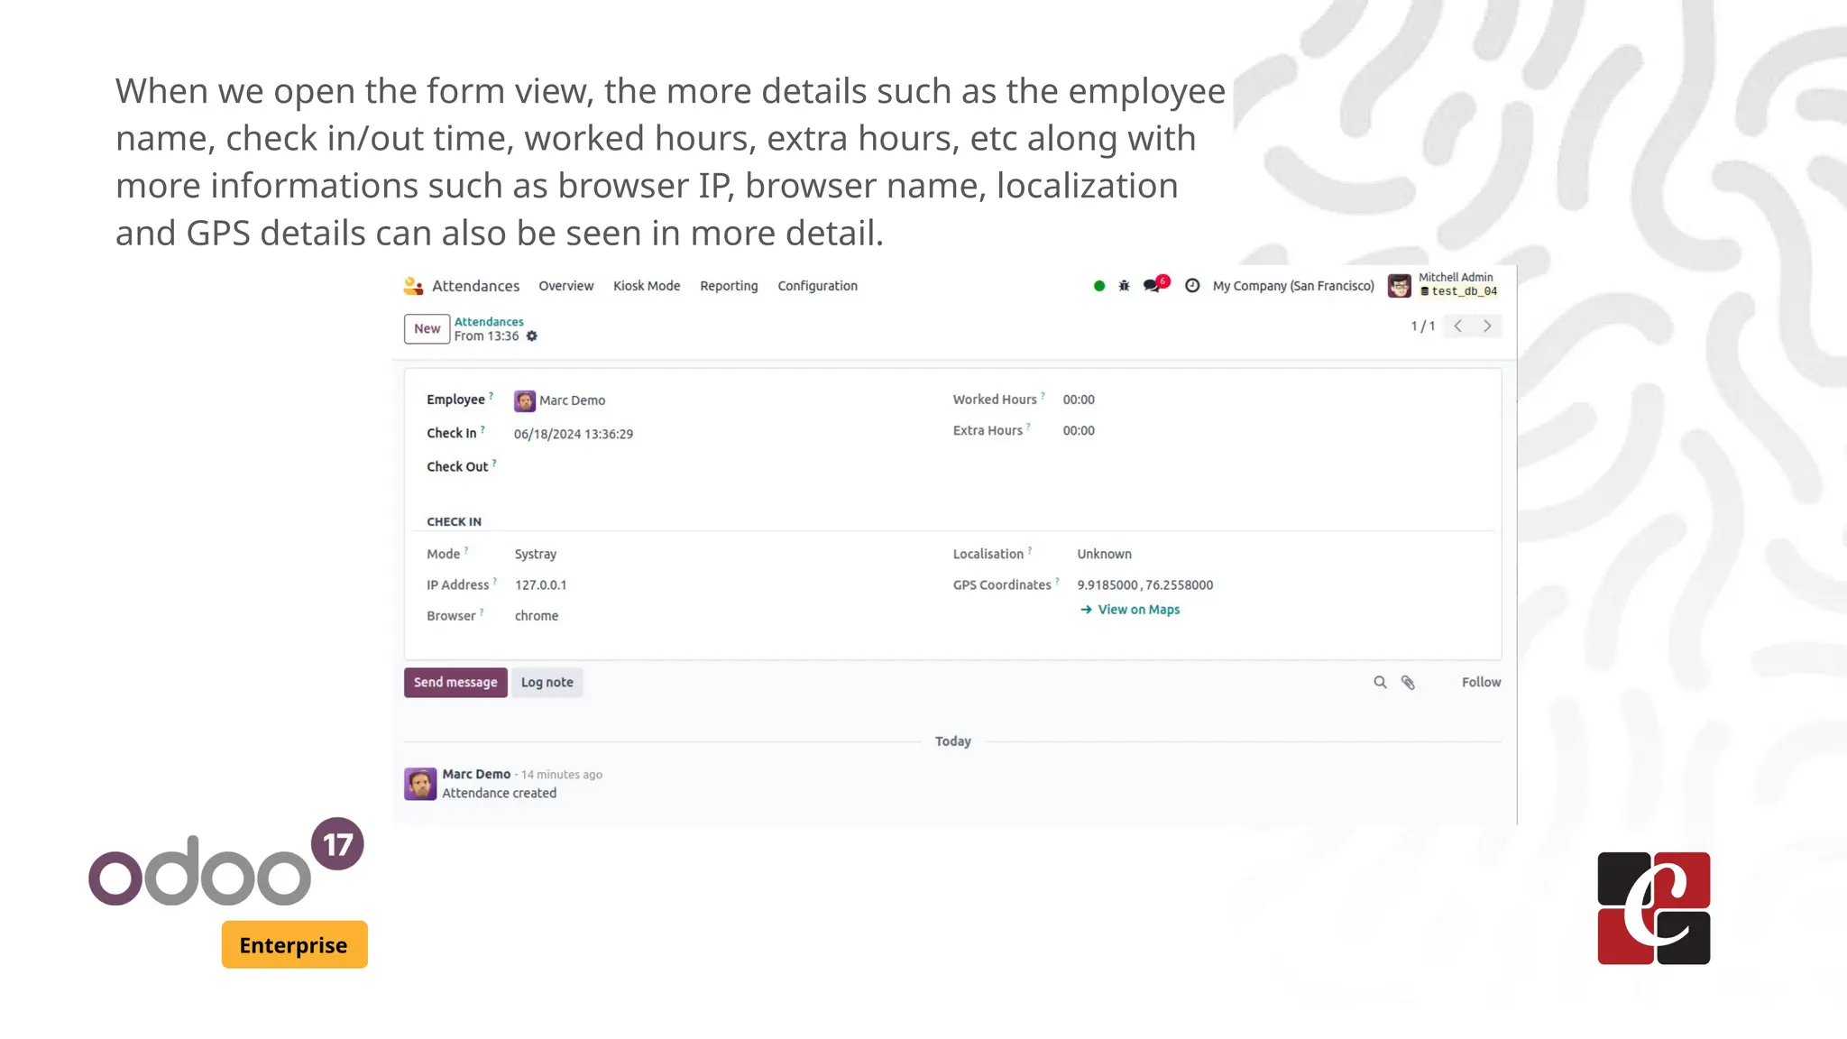The width and height of the screenshot is (1847, 1039).
Task: Open the activities clock icon
Action: (x=1192, y=286)
